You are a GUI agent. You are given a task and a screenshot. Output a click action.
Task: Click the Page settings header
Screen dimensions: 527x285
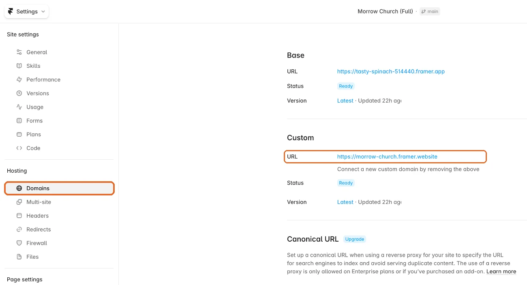point(24,280)
